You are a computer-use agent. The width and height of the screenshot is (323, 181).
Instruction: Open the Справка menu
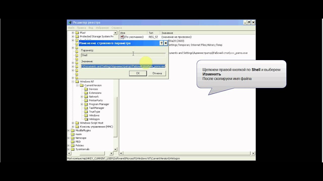point(117,28)
